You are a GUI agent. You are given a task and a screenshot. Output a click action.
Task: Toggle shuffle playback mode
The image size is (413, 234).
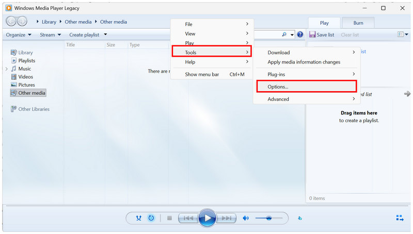click(139, 218)
